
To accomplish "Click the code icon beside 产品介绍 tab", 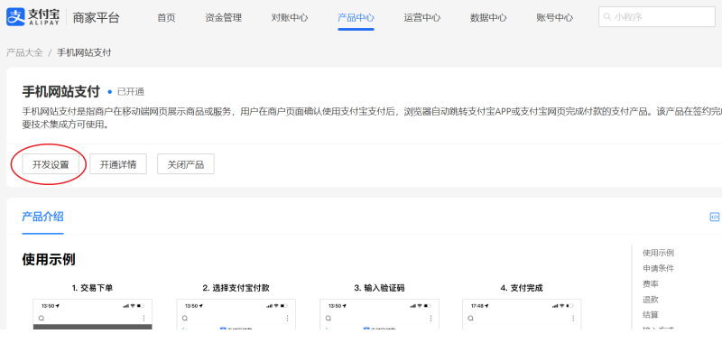I will [x=714, y=217].
